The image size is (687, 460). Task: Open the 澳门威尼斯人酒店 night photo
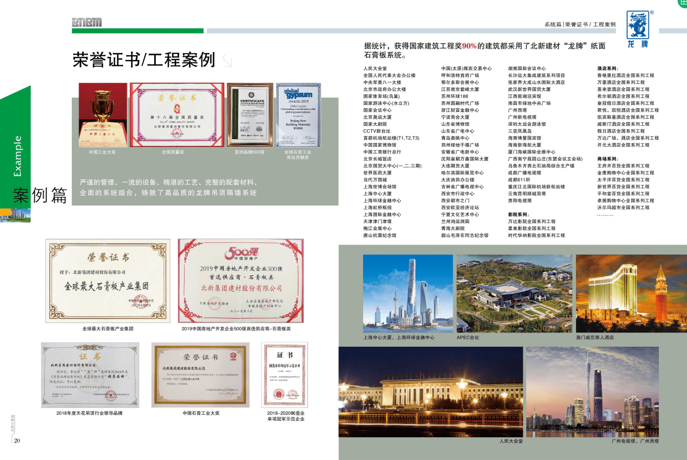pyautogui.click(x=630, y=293)
